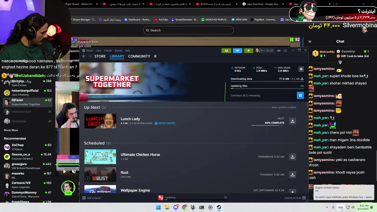Screen dimensions: 377x212
Task: Download Rust update now
Action: [292, 174]
